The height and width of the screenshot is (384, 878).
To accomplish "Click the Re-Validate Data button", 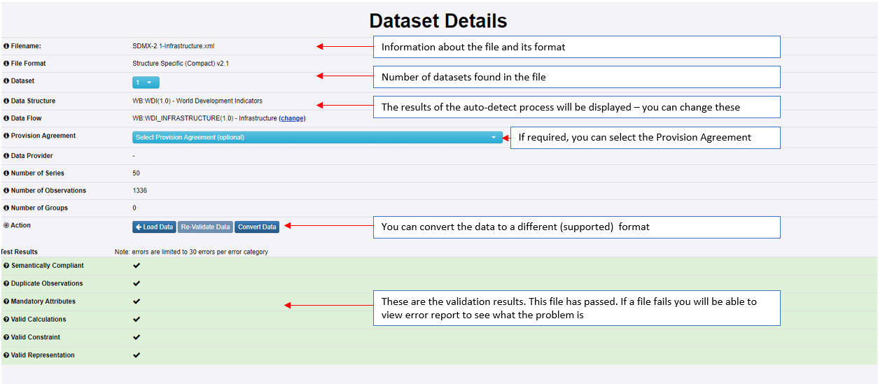I will coord(205,227).
